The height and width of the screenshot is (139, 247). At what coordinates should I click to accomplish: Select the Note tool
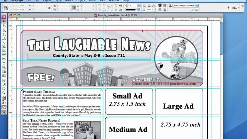[x=4, y=81]
